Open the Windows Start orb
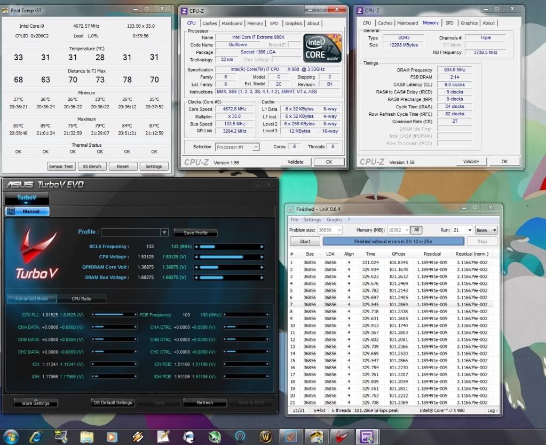Image resolution: width=546 pixels, height=445 pixels. pos(10,437)
